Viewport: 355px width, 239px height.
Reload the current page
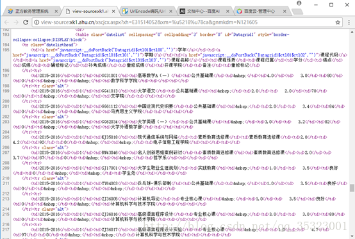point(26,22)
